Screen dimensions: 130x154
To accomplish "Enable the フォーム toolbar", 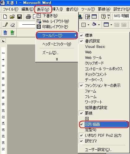I will click(x=104, y=91).
